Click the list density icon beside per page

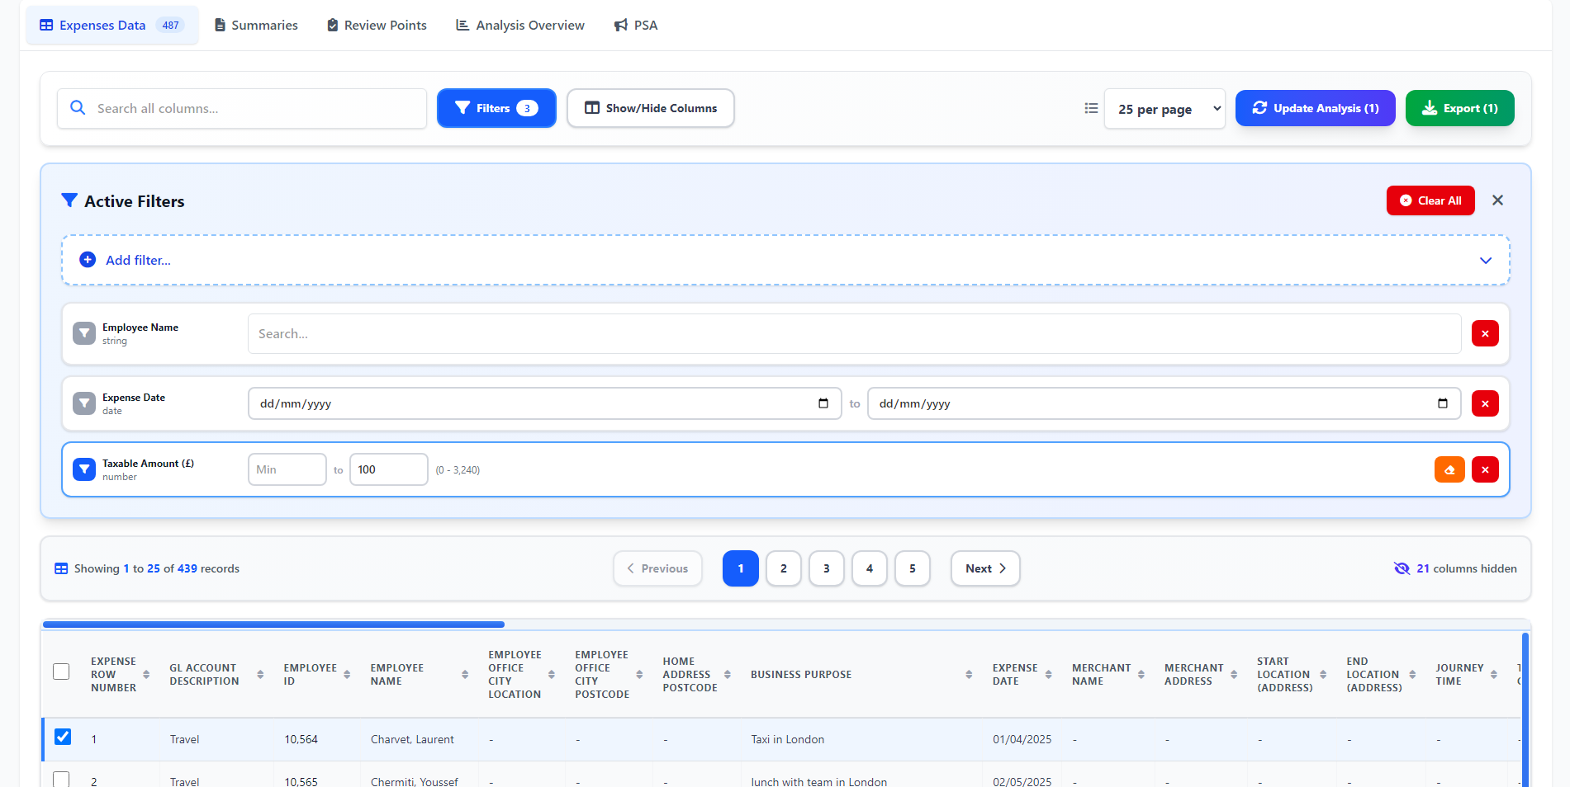pos(1091,108)
